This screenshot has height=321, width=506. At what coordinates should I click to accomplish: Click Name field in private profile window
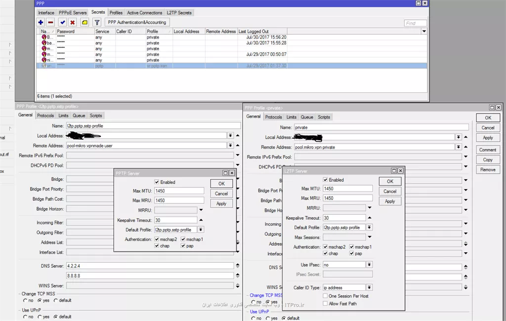click(x=381, y=127)
